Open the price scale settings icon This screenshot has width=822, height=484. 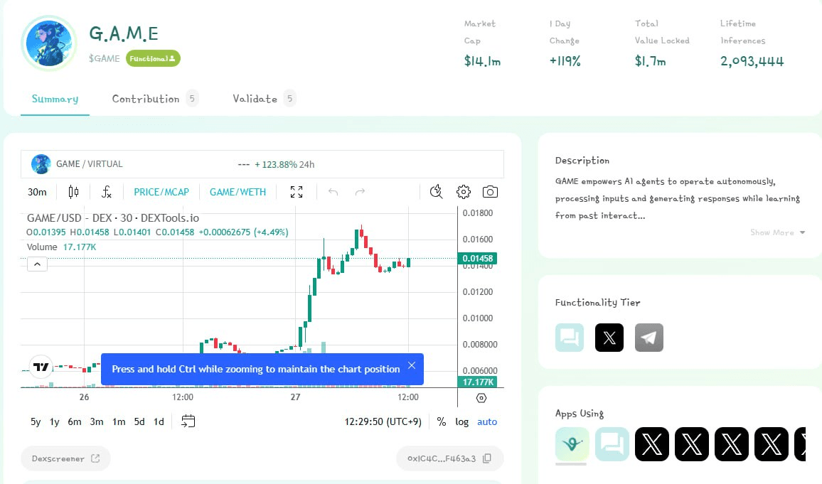pyautogui.click(x=481, y=398)
